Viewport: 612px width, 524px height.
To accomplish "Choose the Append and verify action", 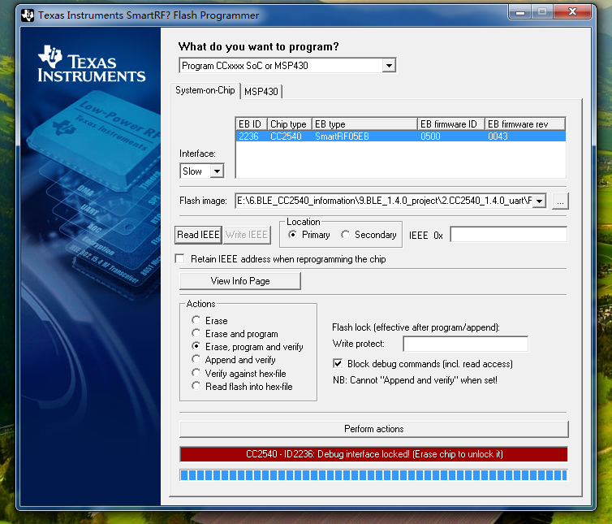I will coord(196,359).
